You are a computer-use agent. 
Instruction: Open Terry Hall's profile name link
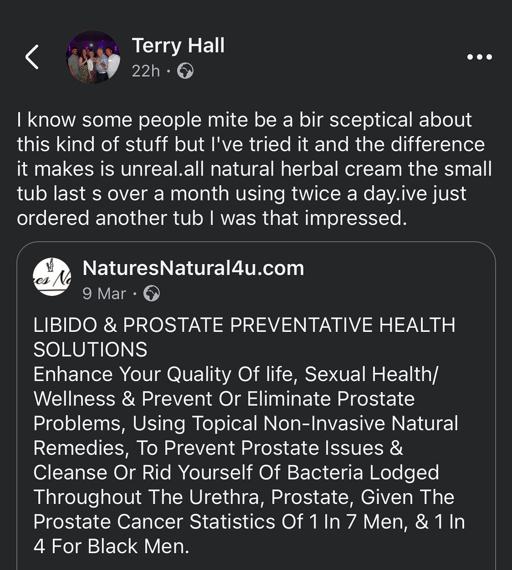(178, 46)
